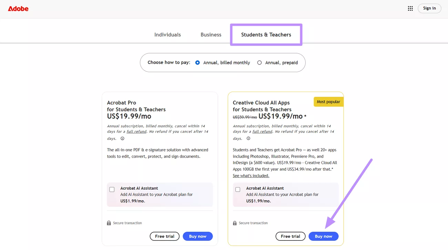Select the Annual, billed monthly radio button

[197, 62]
